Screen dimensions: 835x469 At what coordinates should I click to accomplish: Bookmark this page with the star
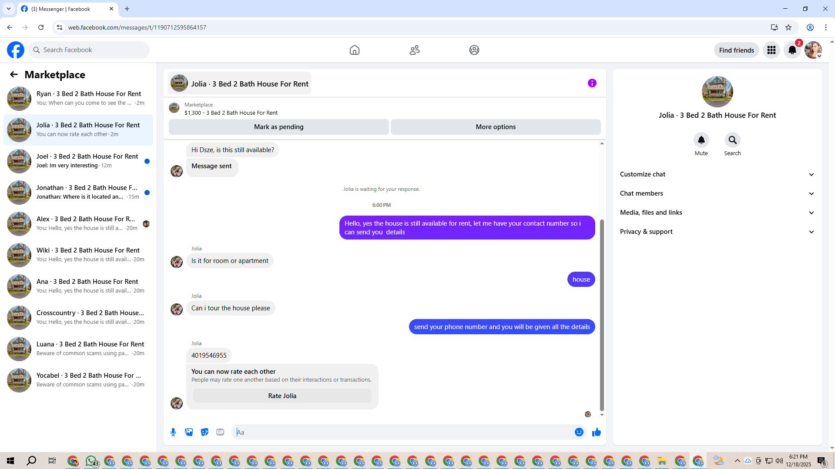[x=788, y=27]
